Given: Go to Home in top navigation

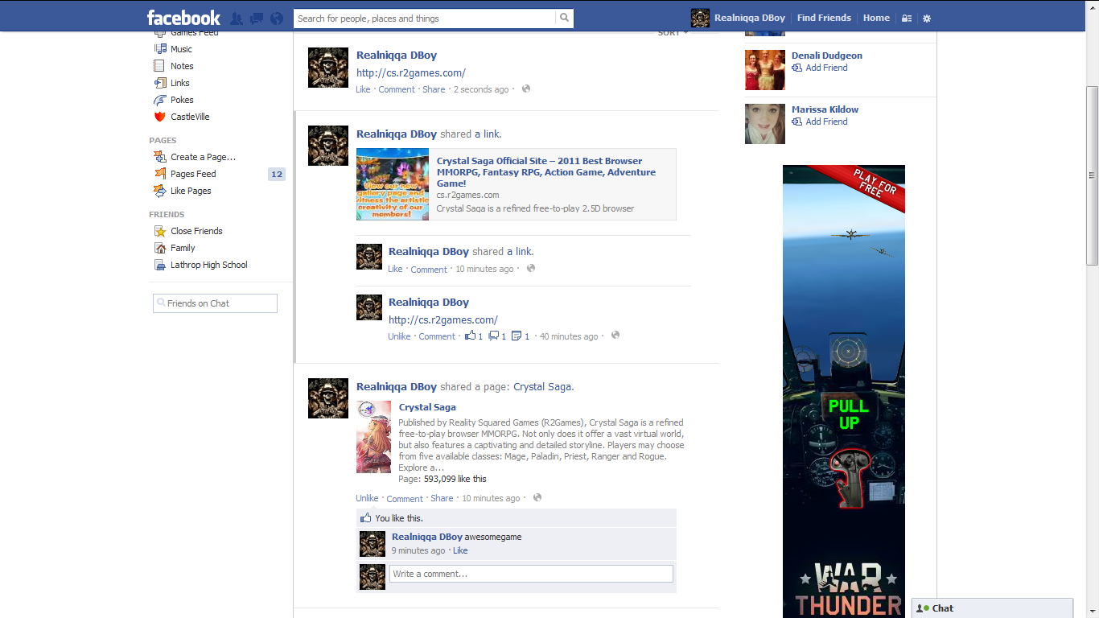Looking at the screenshot, I should click(x=876, y=18).
